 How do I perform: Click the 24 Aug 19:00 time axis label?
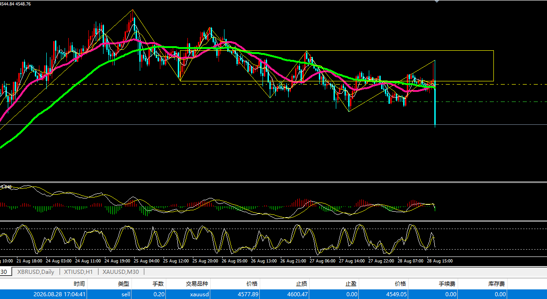click(x=117, y=261)
